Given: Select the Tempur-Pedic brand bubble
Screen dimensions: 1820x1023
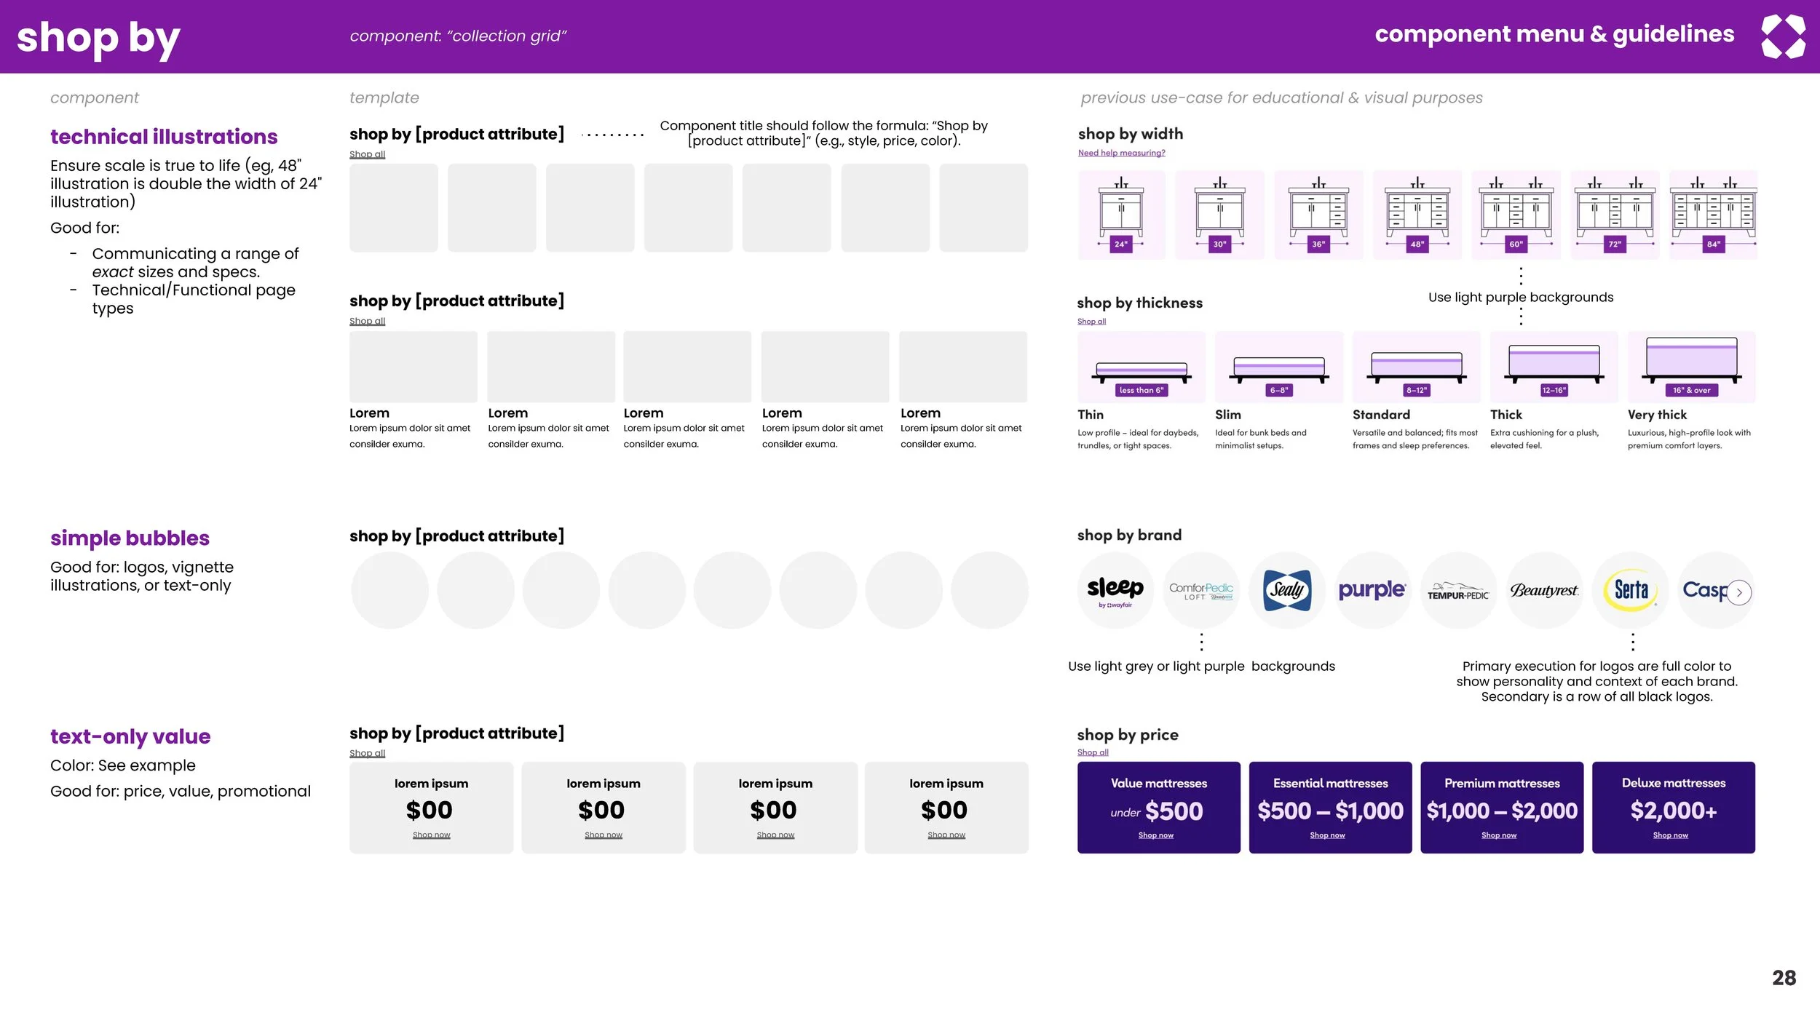Looking at the screenshot, I should click(1458, 590).
